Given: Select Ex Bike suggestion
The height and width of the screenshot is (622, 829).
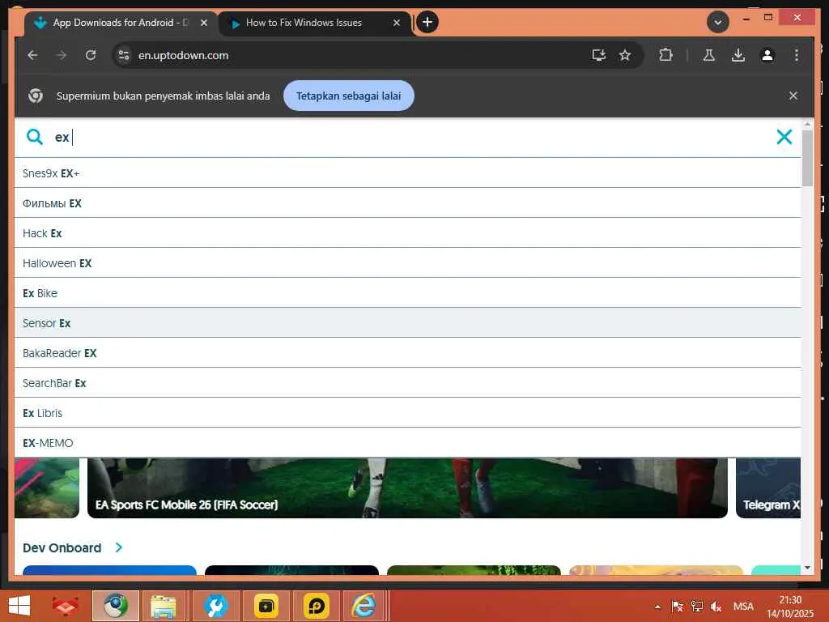Looking at the screenshot, I should point(407,293).
